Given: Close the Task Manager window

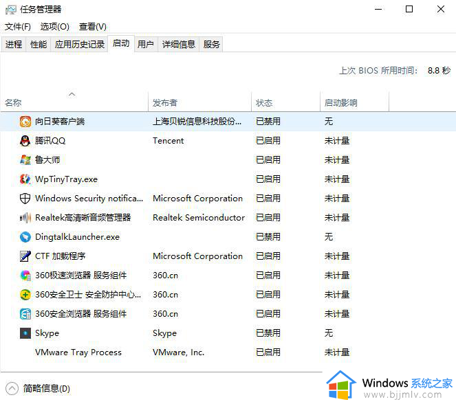Looking at the screenshot, I should 441,10.
